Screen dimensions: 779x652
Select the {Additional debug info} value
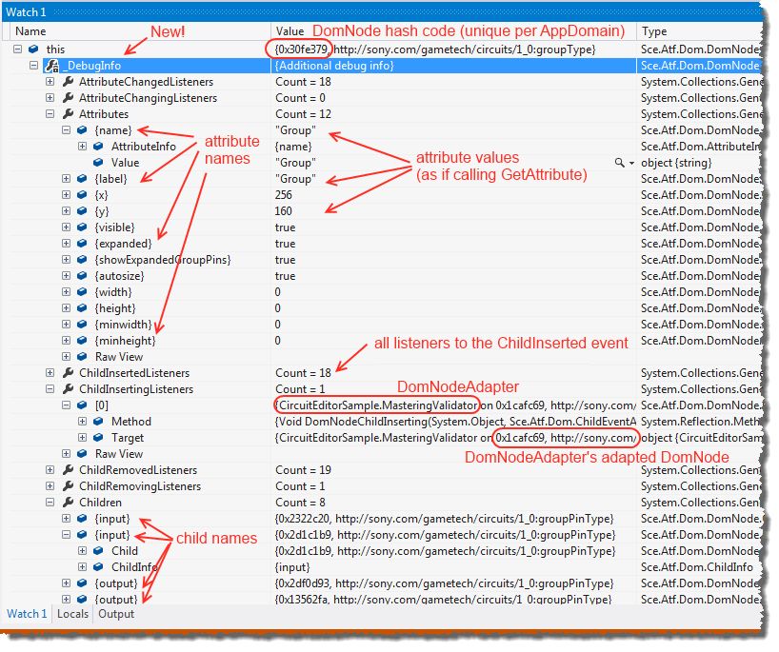click(x=453, y=65)
